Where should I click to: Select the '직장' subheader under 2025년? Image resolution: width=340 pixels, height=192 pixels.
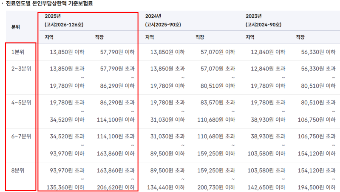99,37
